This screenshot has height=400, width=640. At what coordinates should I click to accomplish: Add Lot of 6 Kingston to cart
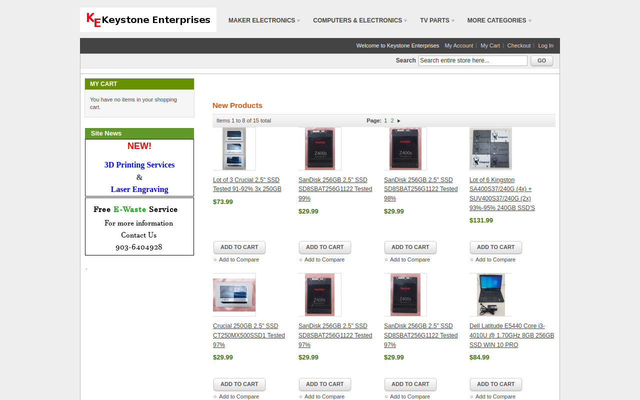coord(496,247)
